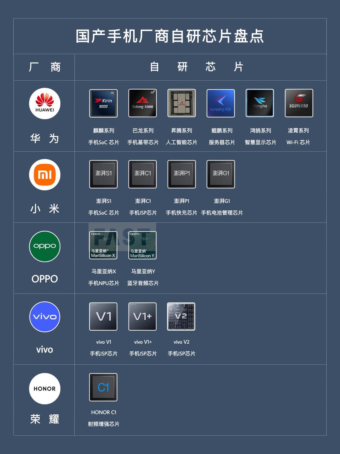Select the Kunpeng 920 chip image
This screenshot has height=454, width=340.
[221, 103]
